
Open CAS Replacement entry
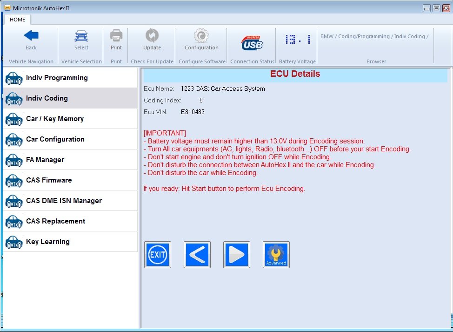point(70,222)
